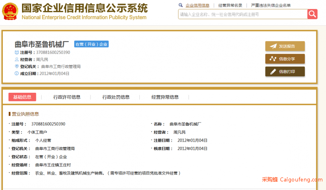This screenshot has width=326, height=190.
Task: Click the header operator name 周凡民
Action: pos(42,59)
